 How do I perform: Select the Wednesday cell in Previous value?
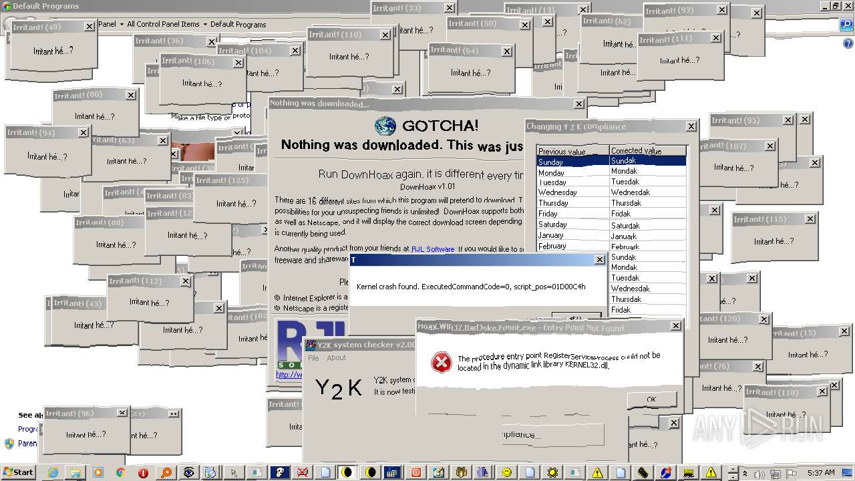pos(573,192)
